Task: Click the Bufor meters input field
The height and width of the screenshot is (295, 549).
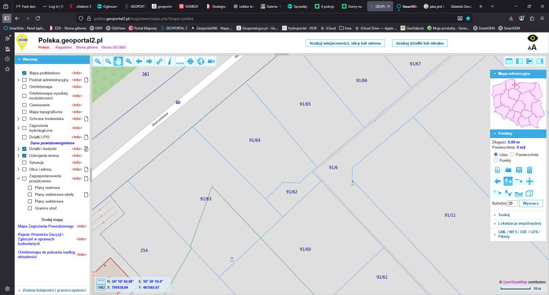Action: click(513, 203)
